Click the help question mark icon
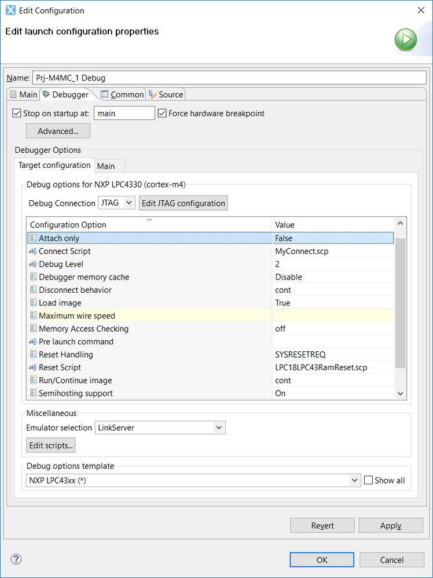Screen dimensions: 433x578 [x=16, y=559]
